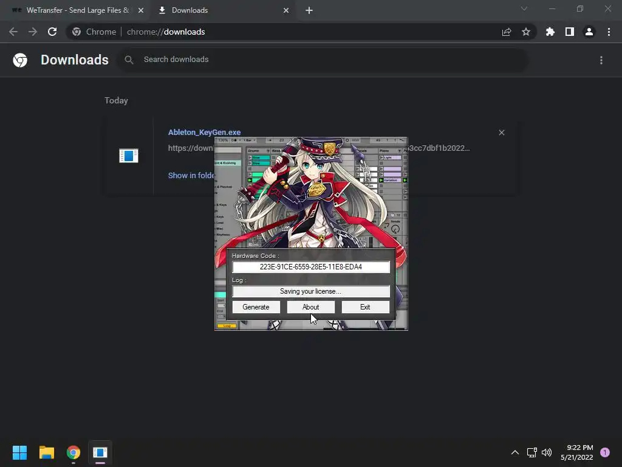Viewport: 622px width, 467px height.
Task: Close the Downloads tab
Action: (286, 11)
